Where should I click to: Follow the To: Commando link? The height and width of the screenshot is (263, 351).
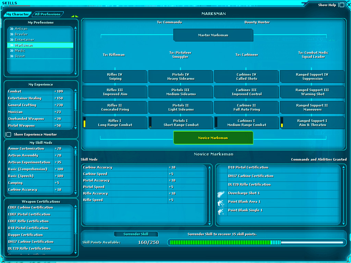pyautogui.click(x=169, y=22)
